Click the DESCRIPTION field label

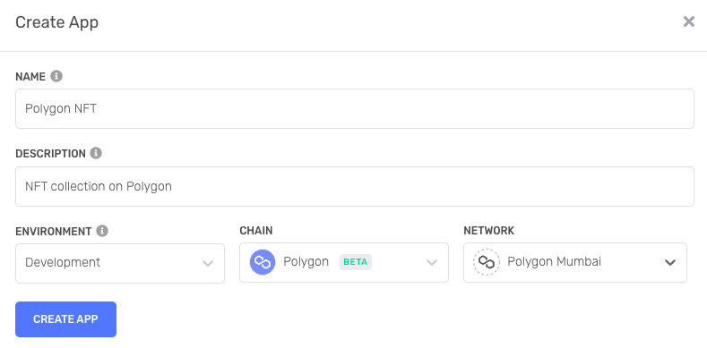pos(50,154)
